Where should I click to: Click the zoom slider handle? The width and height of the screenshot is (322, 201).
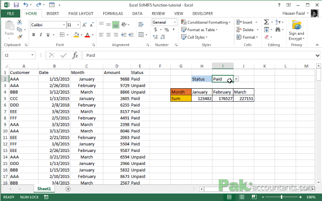click(x=281, y=197)
